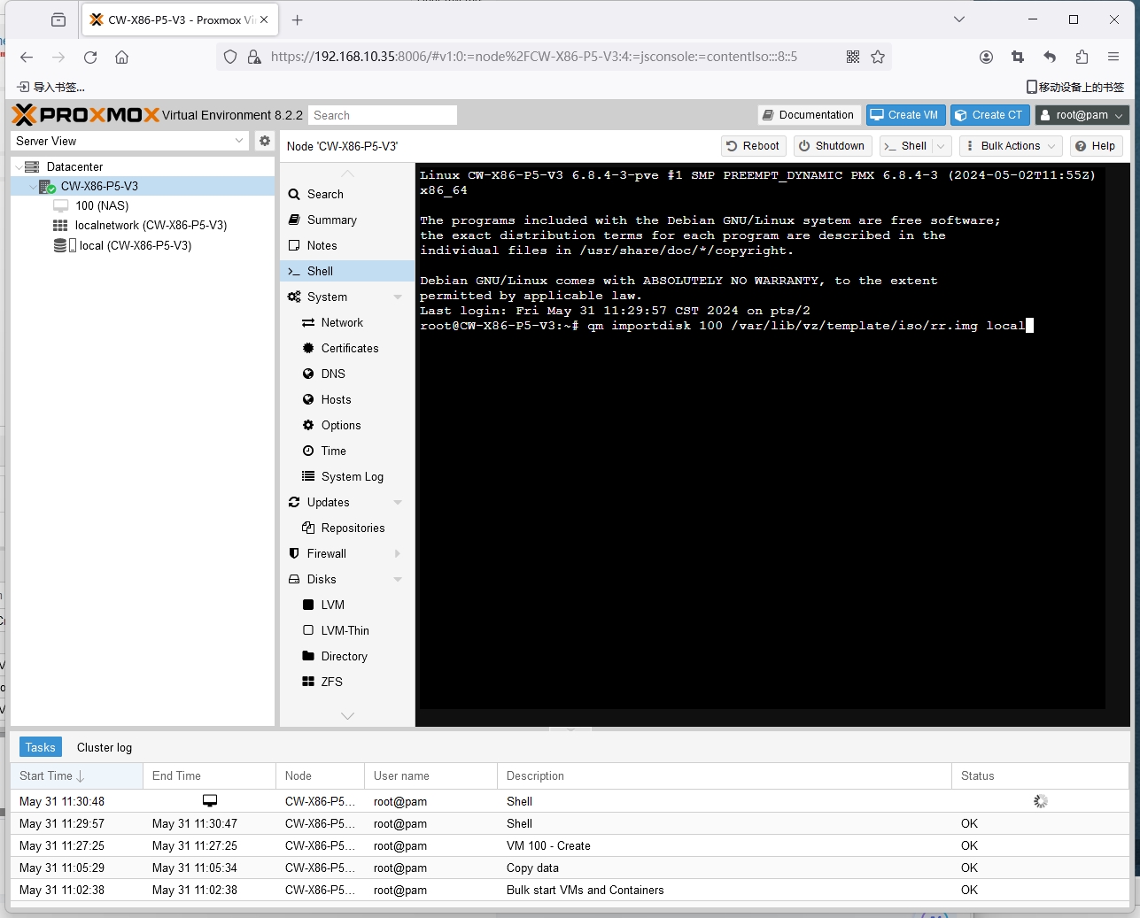
Task: Collapse the Datacenter tree node
Action: (19, 166)
